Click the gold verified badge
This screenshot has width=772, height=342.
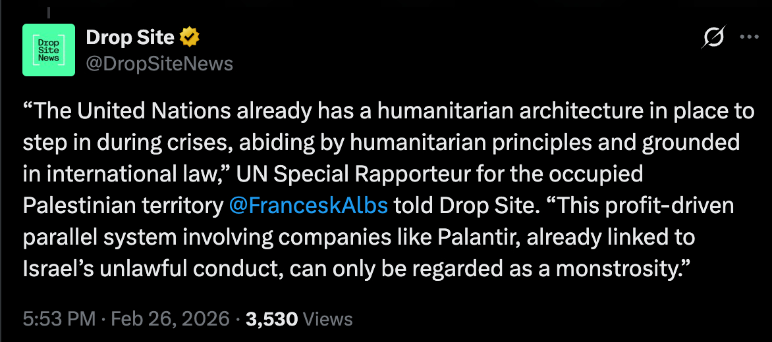(190, 38)
